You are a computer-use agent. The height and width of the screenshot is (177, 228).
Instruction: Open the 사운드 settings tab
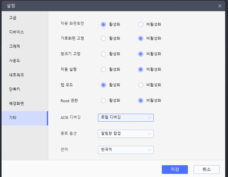tap(25, 61)
